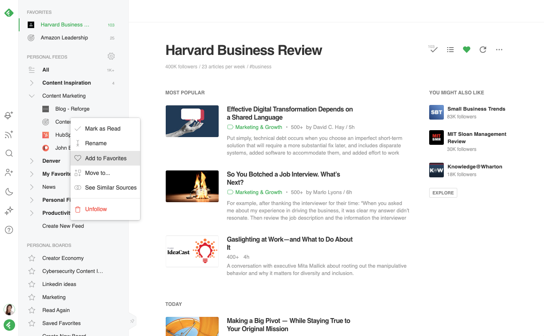Click star icon beside Read Again
Screen dimensions: 544x336
coord(32,310)
